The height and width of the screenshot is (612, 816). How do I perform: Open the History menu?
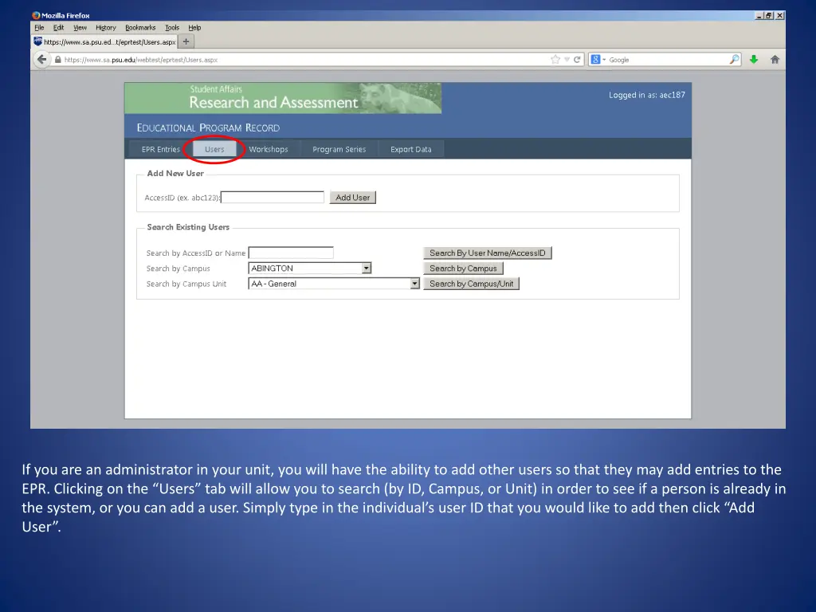(x=106, y=28)
